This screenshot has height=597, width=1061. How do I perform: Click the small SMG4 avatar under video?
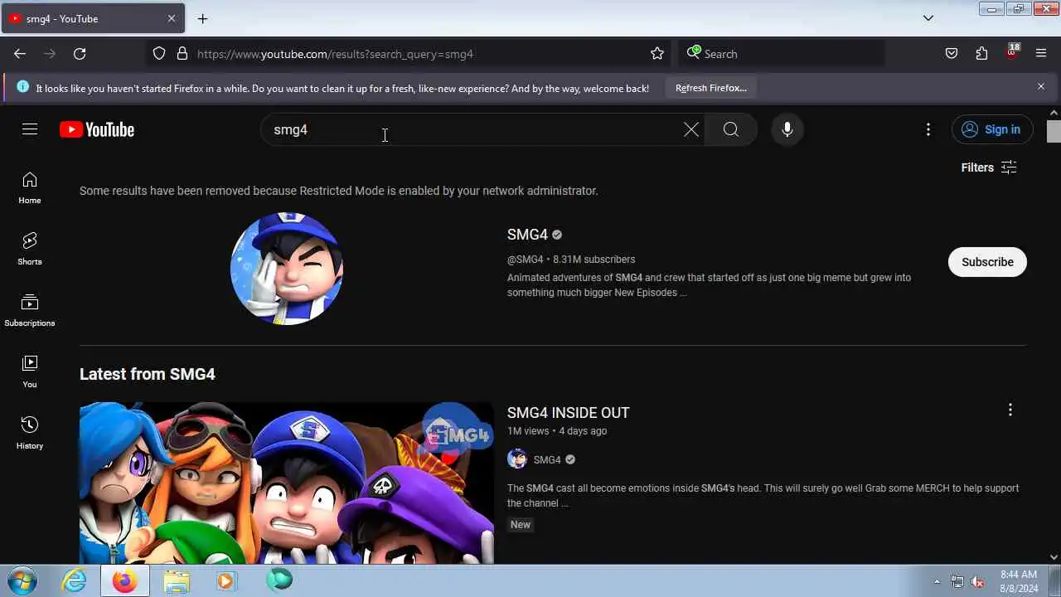pos(517,459)
